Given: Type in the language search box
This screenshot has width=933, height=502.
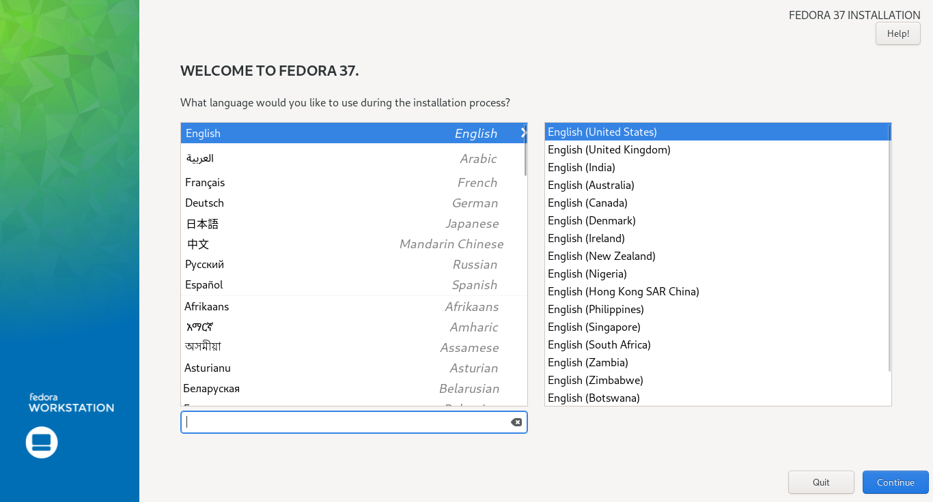Looking at the screenshot, I should (346, 422).
